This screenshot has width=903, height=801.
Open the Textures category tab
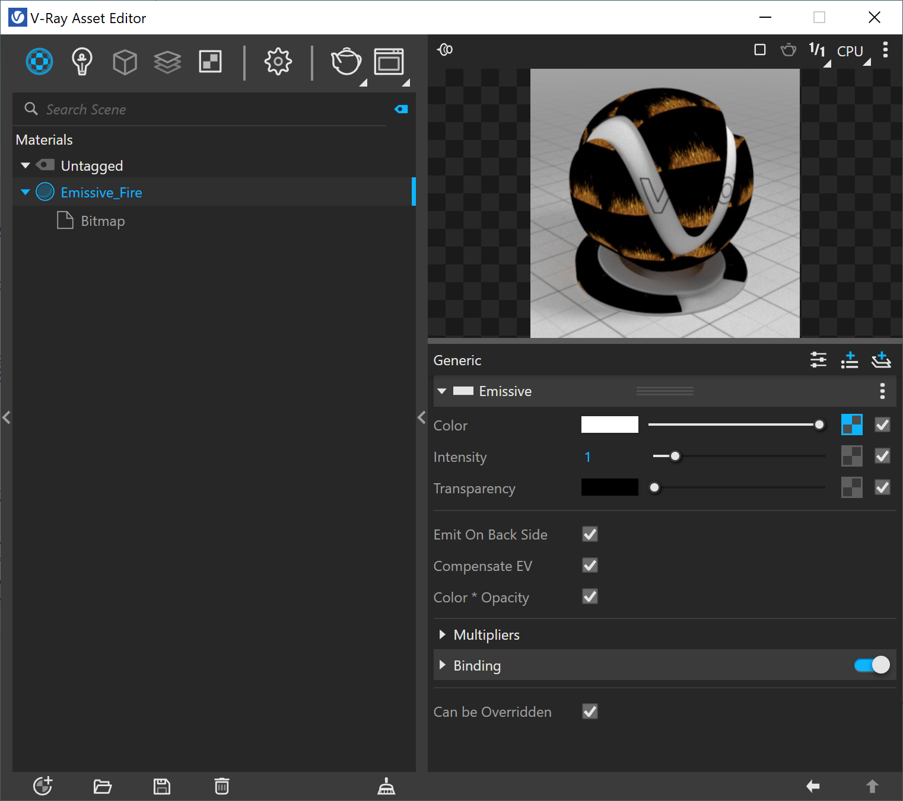[x=211, y=62]
